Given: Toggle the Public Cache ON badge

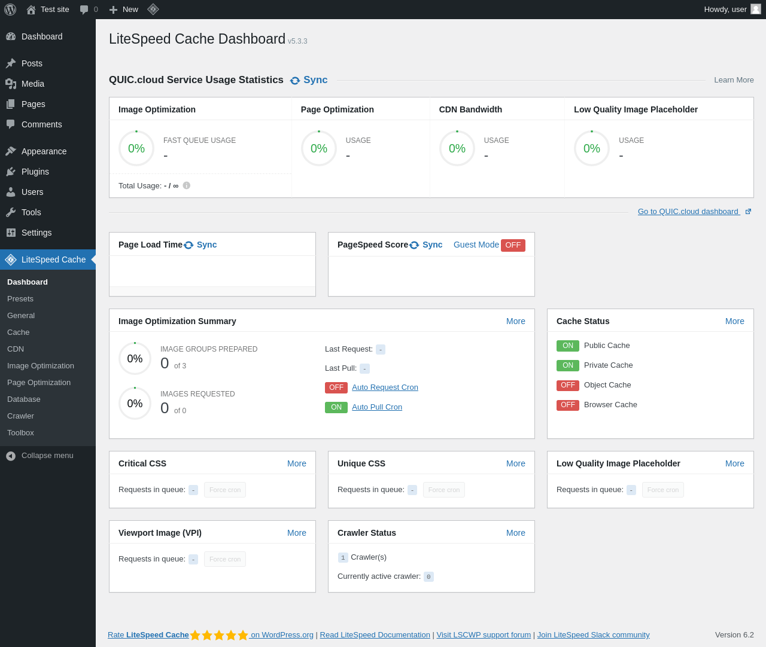Looking at the screenshot, I should pos(567,346).
